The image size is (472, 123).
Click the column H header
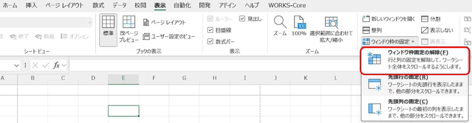click(x=214, y=78)
